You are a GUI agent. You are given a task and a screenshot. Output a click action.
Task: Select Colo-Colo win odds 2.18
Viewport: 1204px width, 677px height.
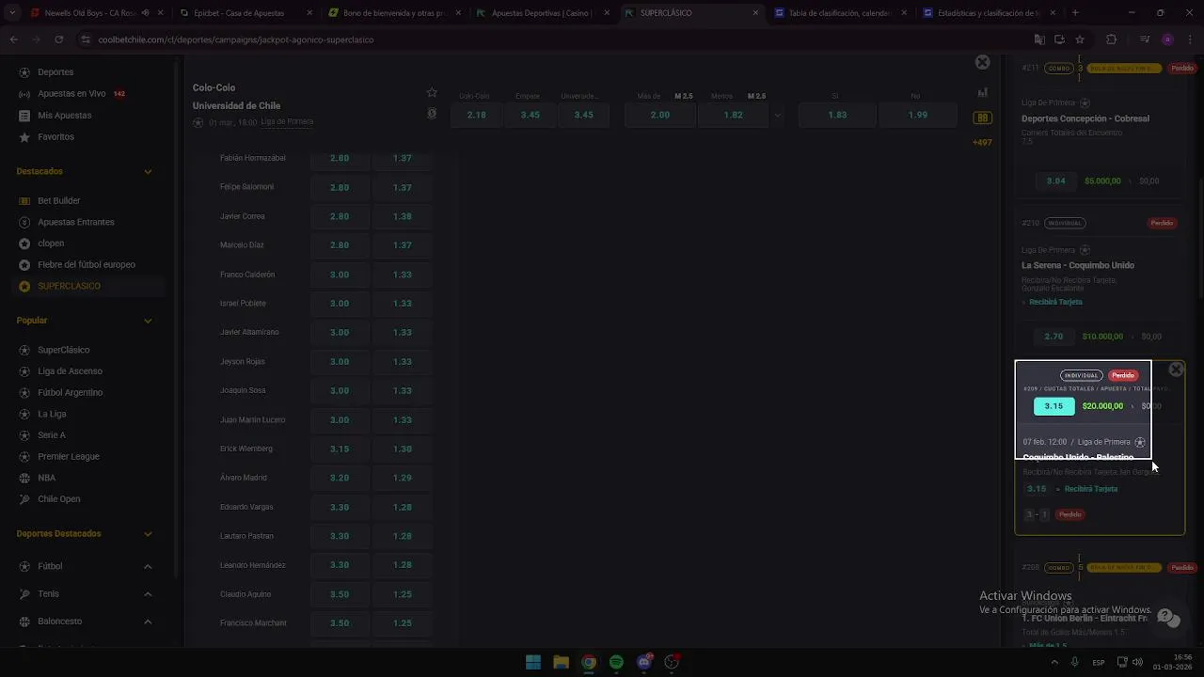[476, 115]
